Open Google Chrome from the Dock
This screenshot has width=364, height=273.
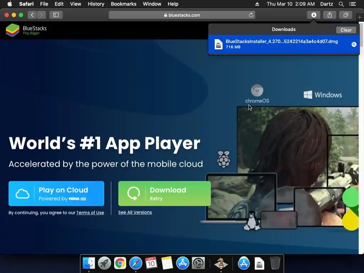120,263
